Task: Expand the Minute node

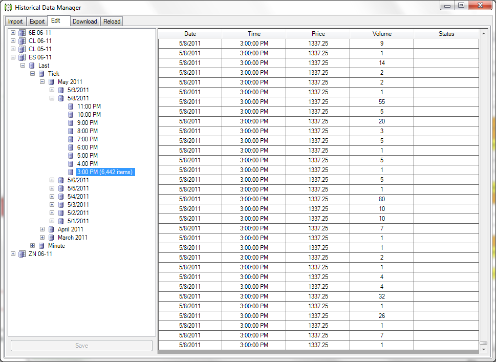Action: [x=33, y=246]
